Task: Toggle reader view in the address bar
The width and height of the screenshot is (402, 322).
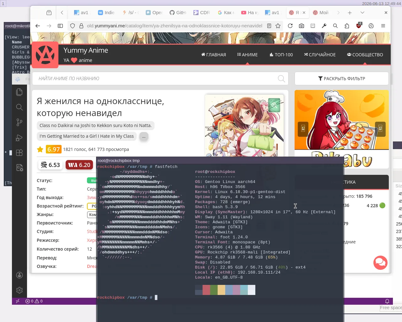Action: pyautogui.click(x=269, y=26)
